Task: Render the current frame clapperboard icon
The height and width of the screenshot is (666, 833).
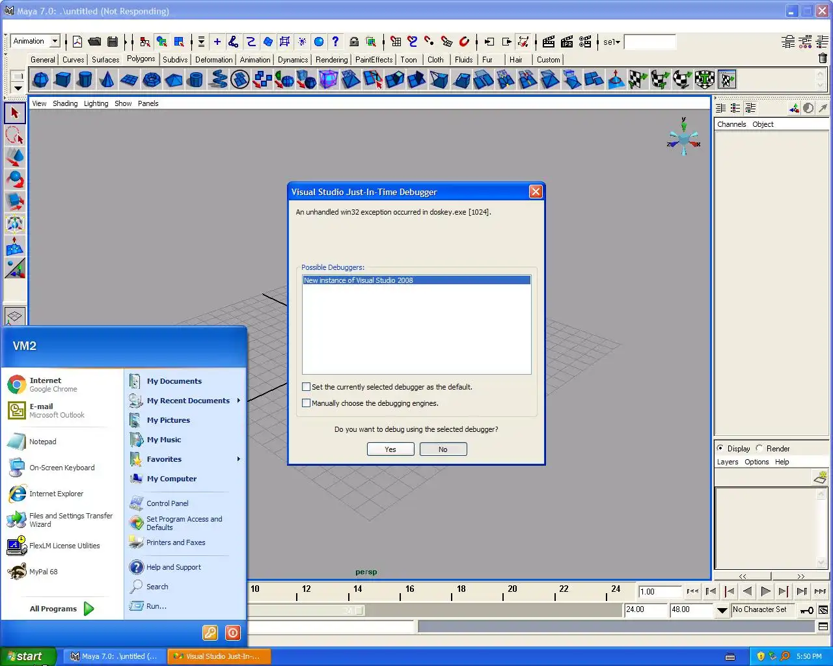Action: click(x=549, y=42)
